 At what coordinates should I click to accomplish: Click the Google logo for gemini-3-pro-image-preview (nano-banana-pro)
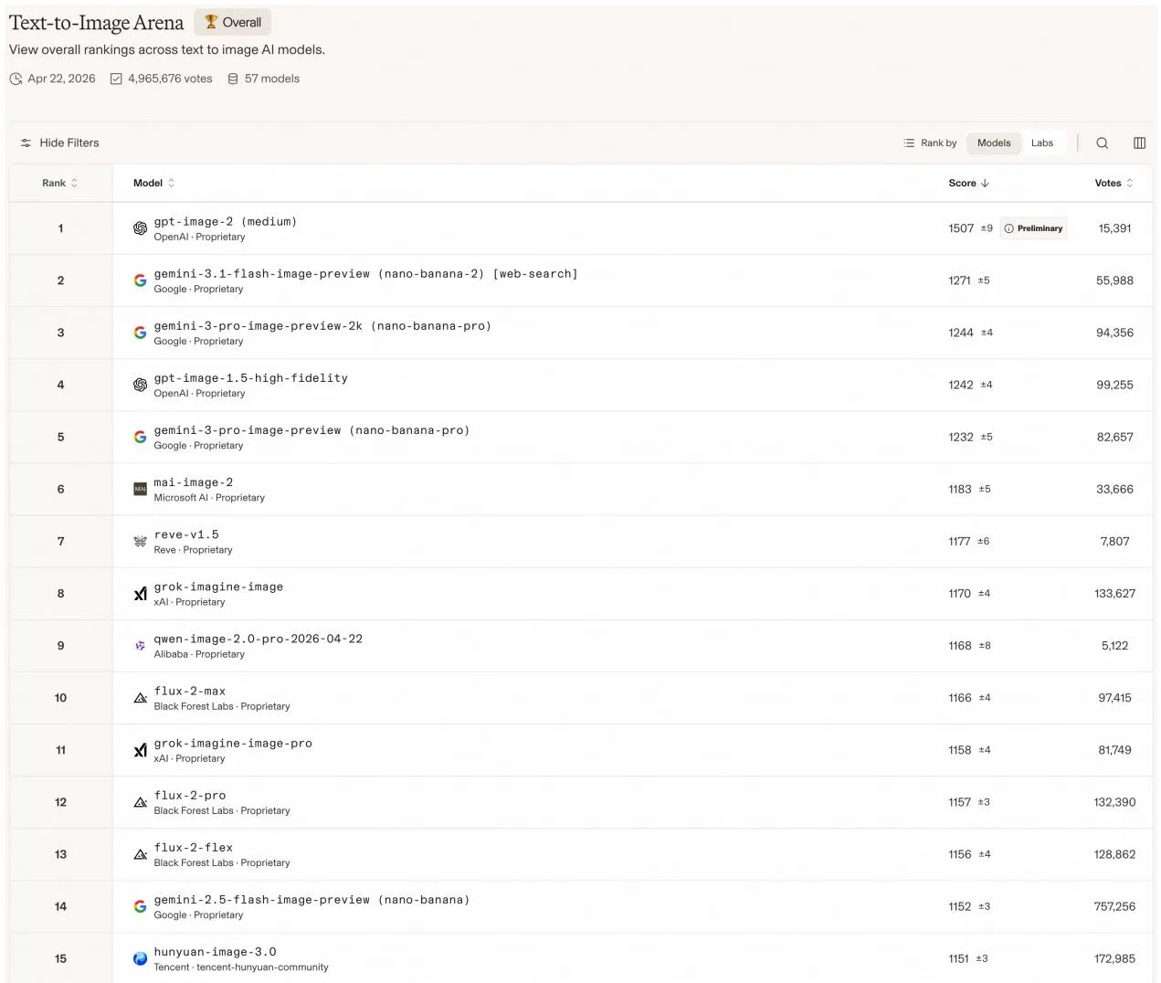pos(140,437)
